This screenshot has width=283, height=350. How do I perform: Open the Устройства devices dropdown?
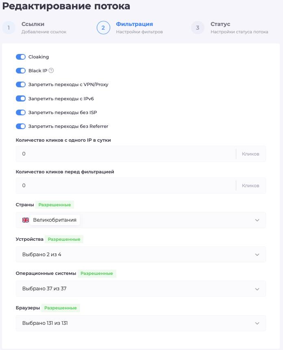coord(141,255)
